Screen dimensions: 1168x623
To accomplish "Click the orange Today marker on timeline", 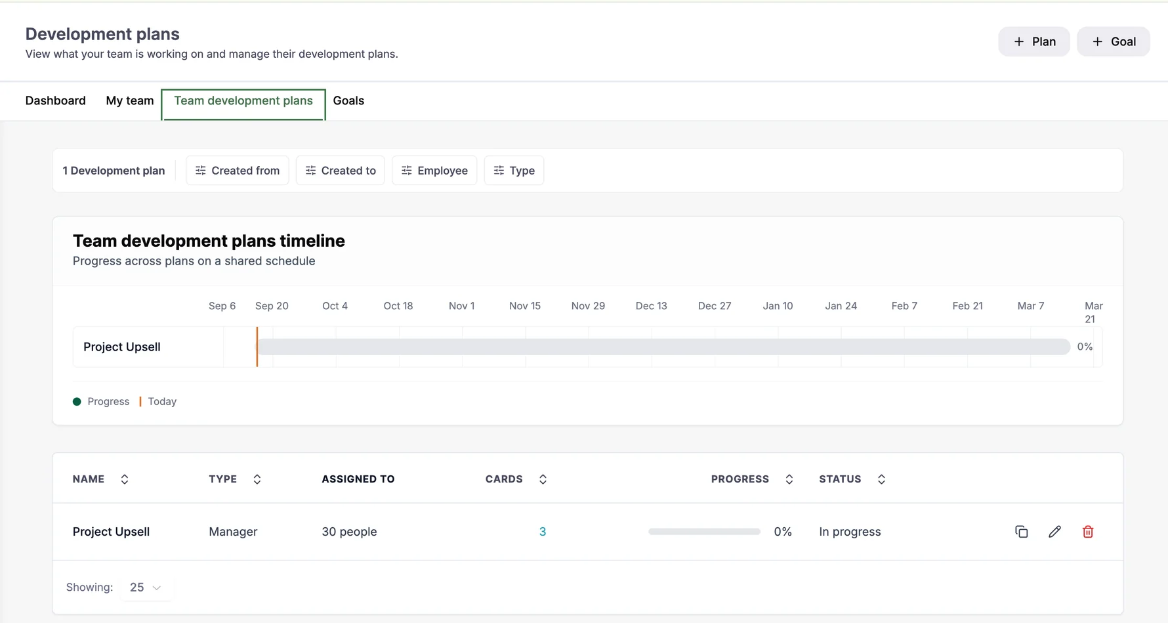I will [x=257, y=347].
